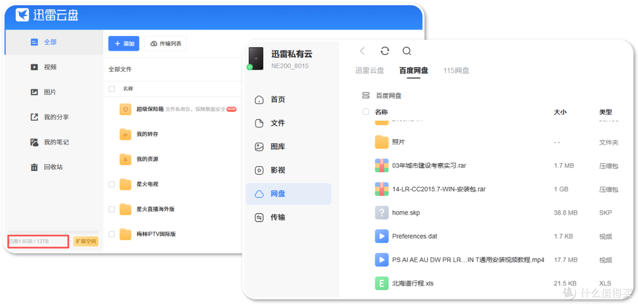
Task: Click device name NE200_8015
Action: click(x=289, y=66)
